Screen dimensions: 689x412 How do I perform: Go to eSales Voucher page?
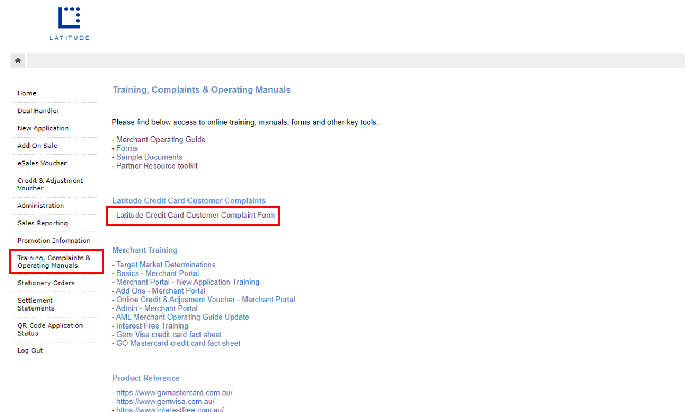pos(42,163)
